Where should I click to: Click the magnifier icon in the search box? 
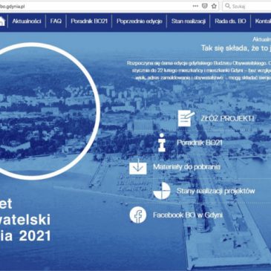pos(227,6)
